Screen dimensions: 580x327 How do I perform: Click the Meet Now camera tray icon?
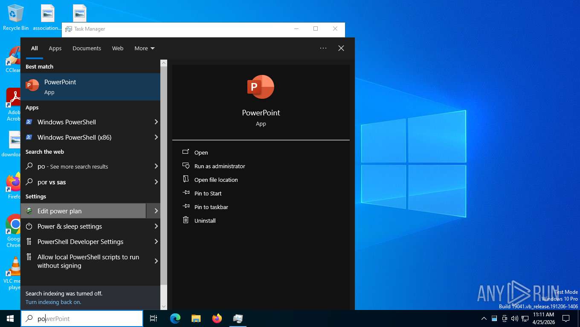[x=505, y=318]
